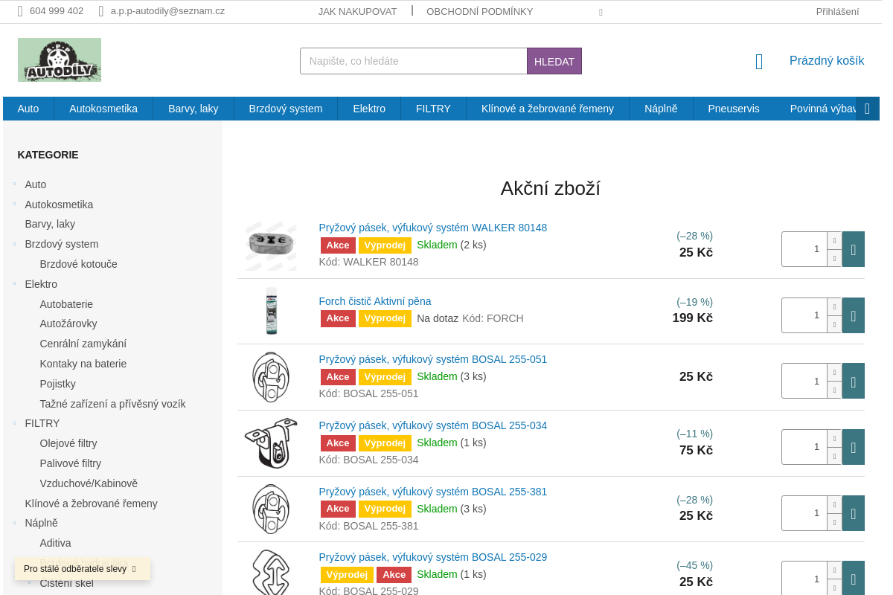893x595 pixels.
Task: Open BOSAL 255-029 product thumbnail
Action: 271,573
